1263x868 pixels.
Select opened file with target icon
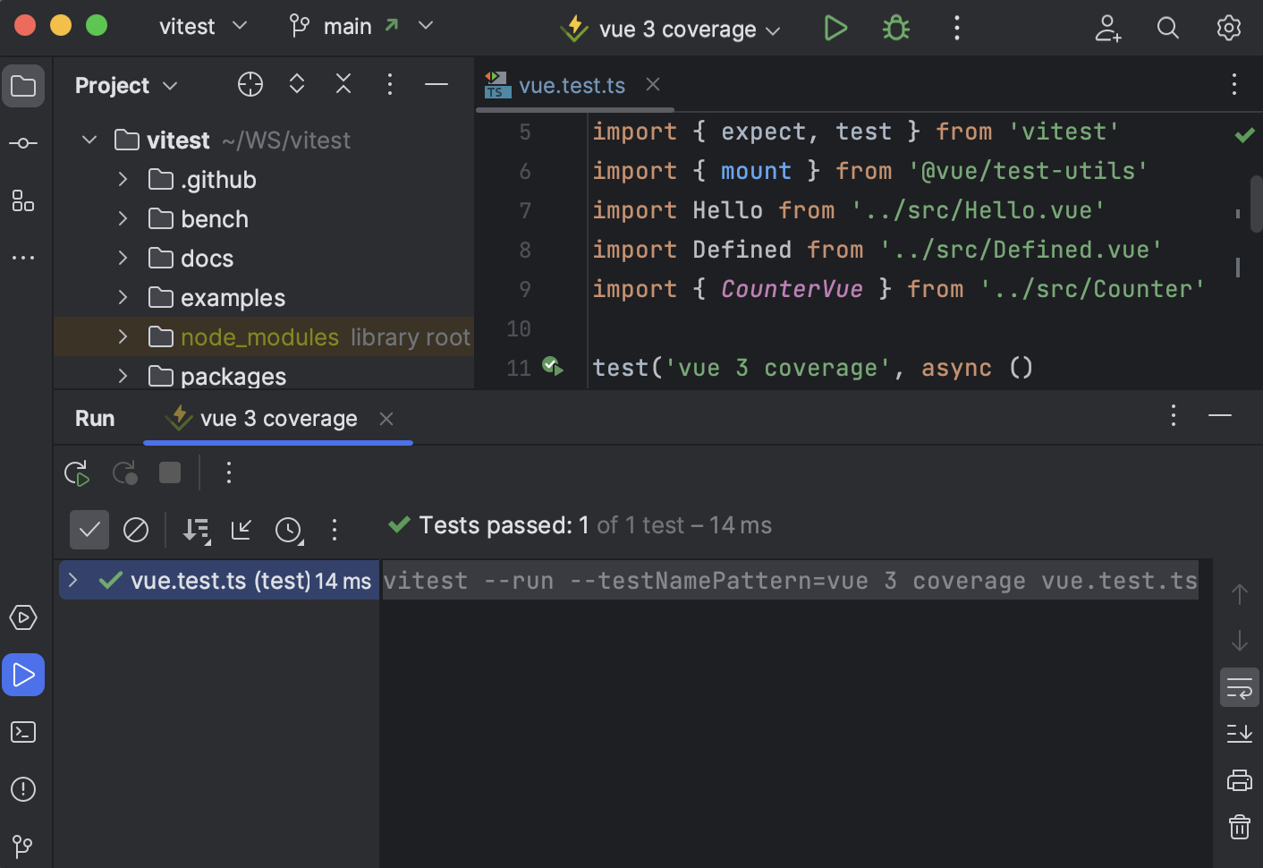250,83
